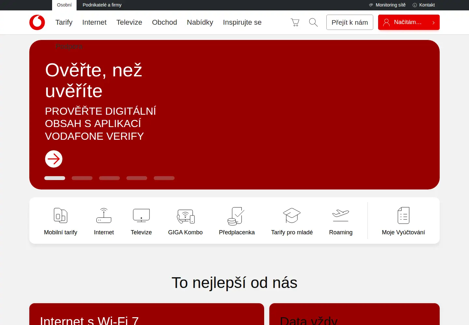Click the GIGA Kombo devices icon

[x=186, y=216]
